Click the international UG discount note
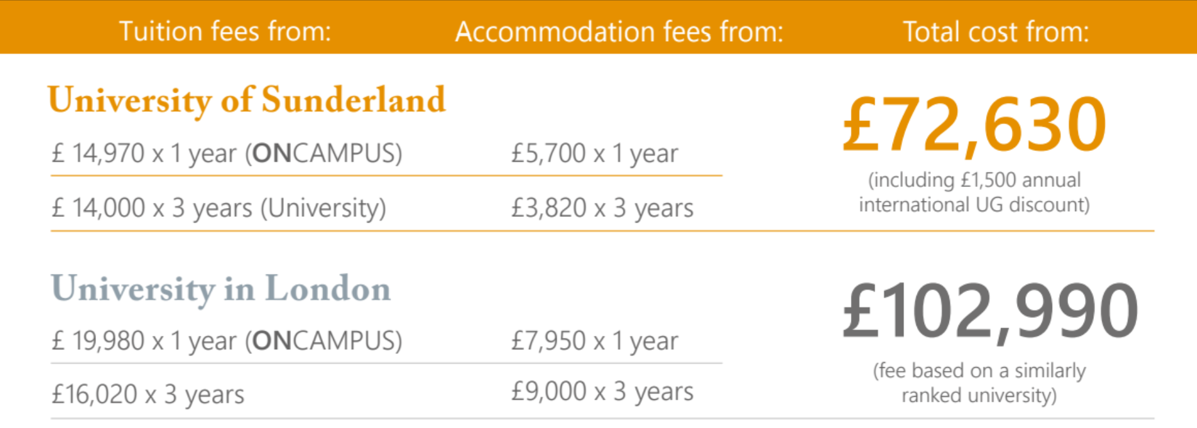Image resolution: width=1197 pixels, height=428 pixels. pos(974,192)
